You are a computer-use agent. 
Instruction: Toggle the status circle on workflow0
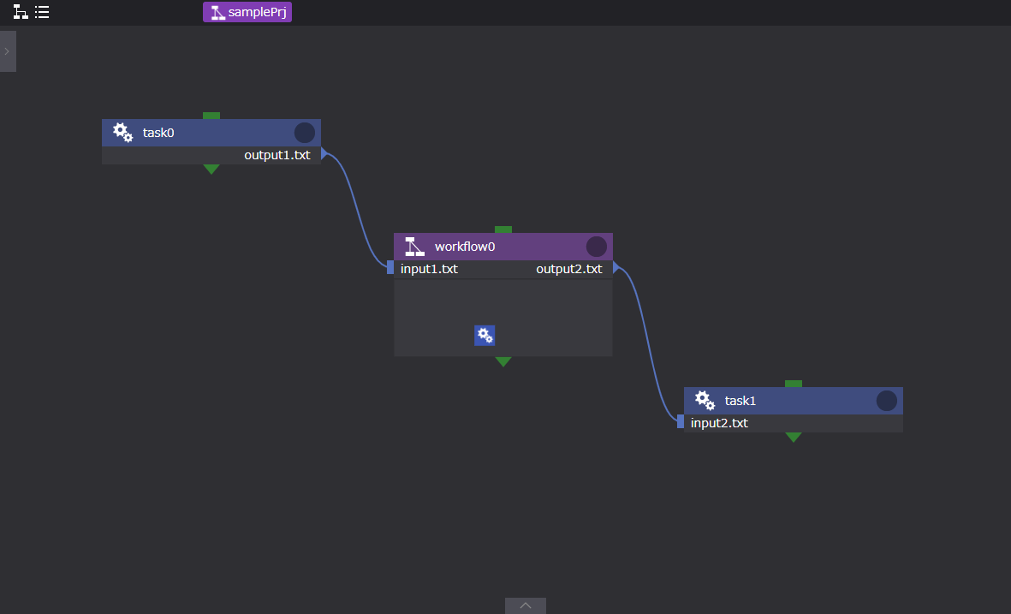point(597,247)
